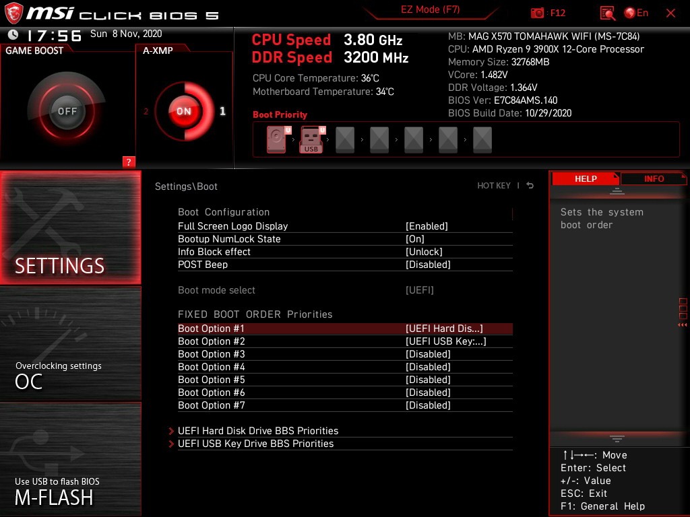Open the OC overclocking settings section
690x517 pixels.
click(70, 344)
